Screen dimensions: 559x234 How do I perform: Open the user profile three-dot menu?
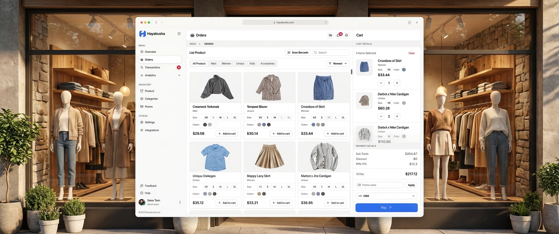[180, 202]
